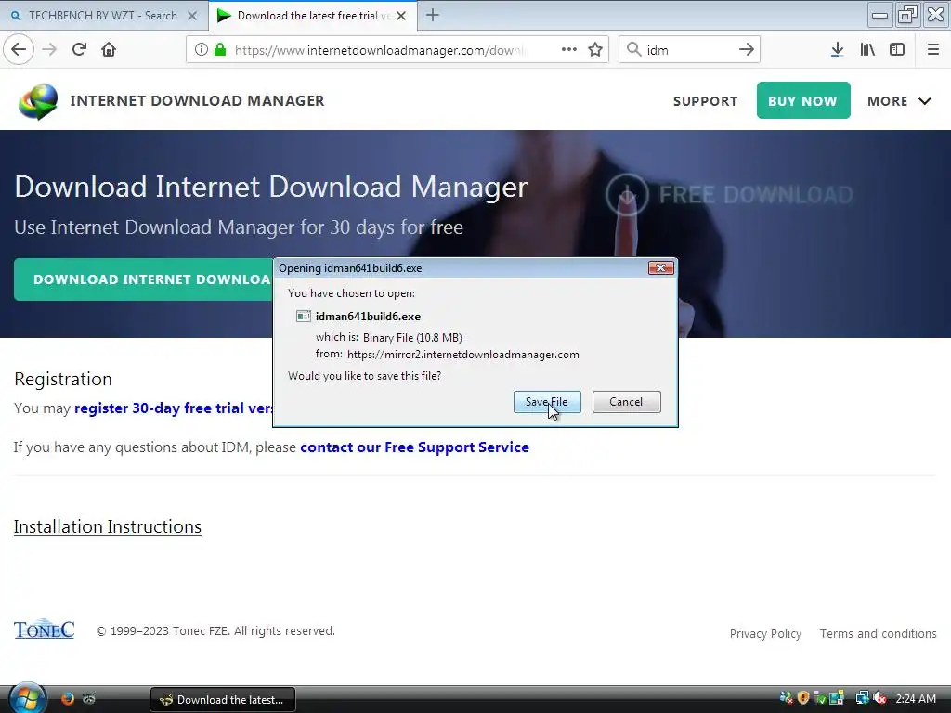
Task: Click DOWNLOAD INTERNET DOWNLOAD MANAGER green button
Action: pos(144,279)
